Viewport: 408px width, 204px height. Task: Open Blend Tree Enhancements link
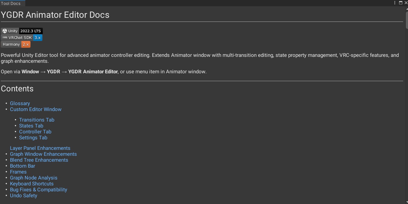(39, 160)
